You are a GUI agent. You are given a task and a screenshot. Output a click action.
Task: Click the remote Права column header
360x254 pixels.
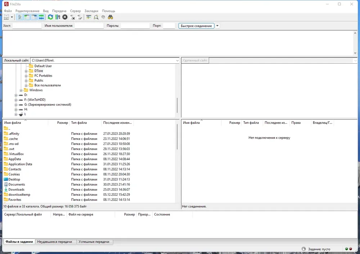coord(300,123)
